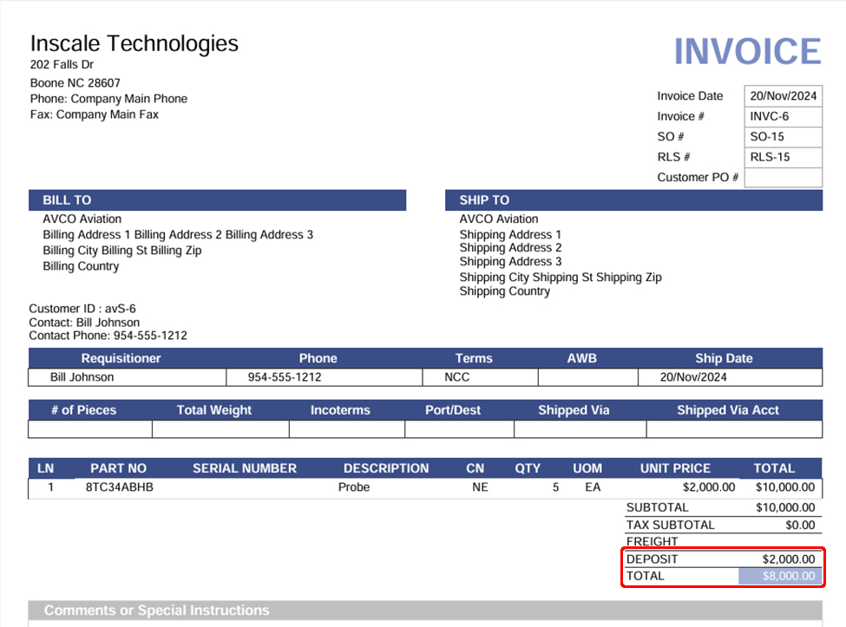Select the SUBTOTAL amount $10,000.00
This screenshot has width=846, height=627.
click(785, 508)
